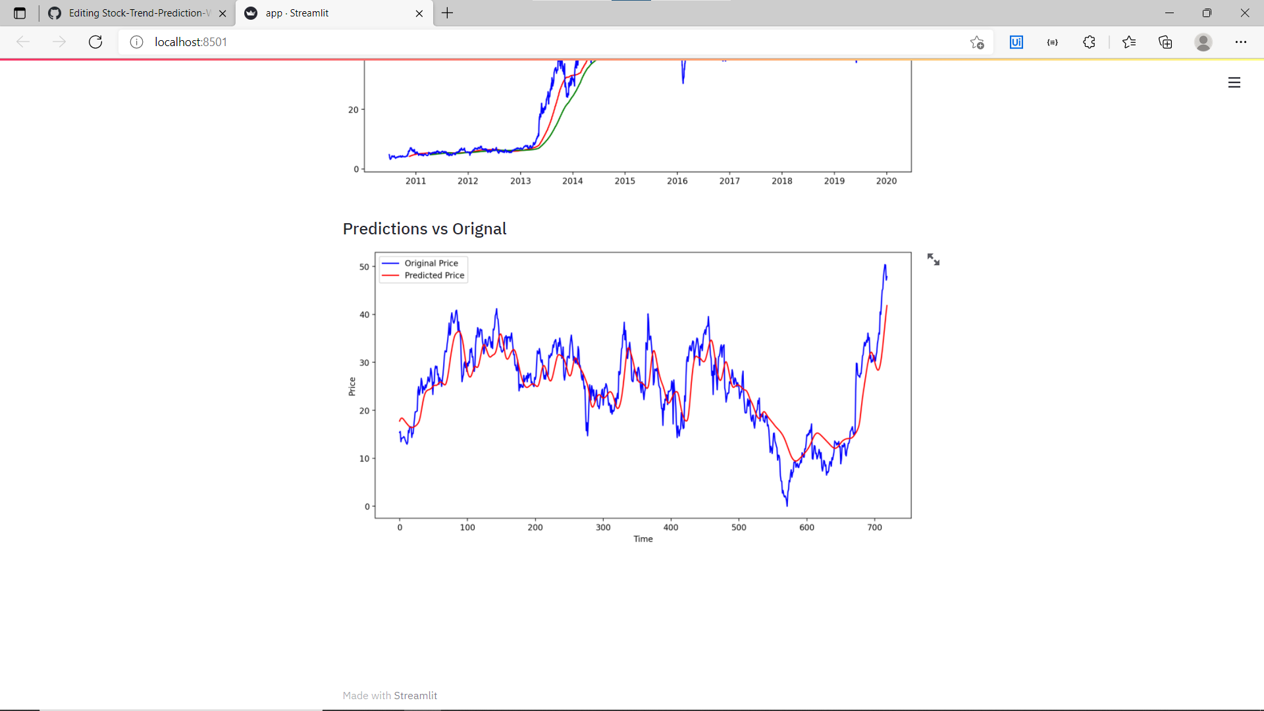Click the user profile avatar
The image size is (1264, 711).
point(1203,42)
